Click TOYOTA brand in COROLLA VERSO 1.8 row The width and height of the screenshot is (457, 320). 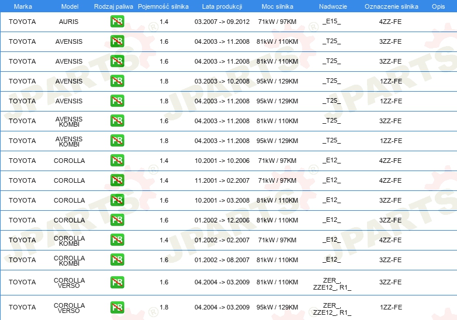(x=22, y=307)
